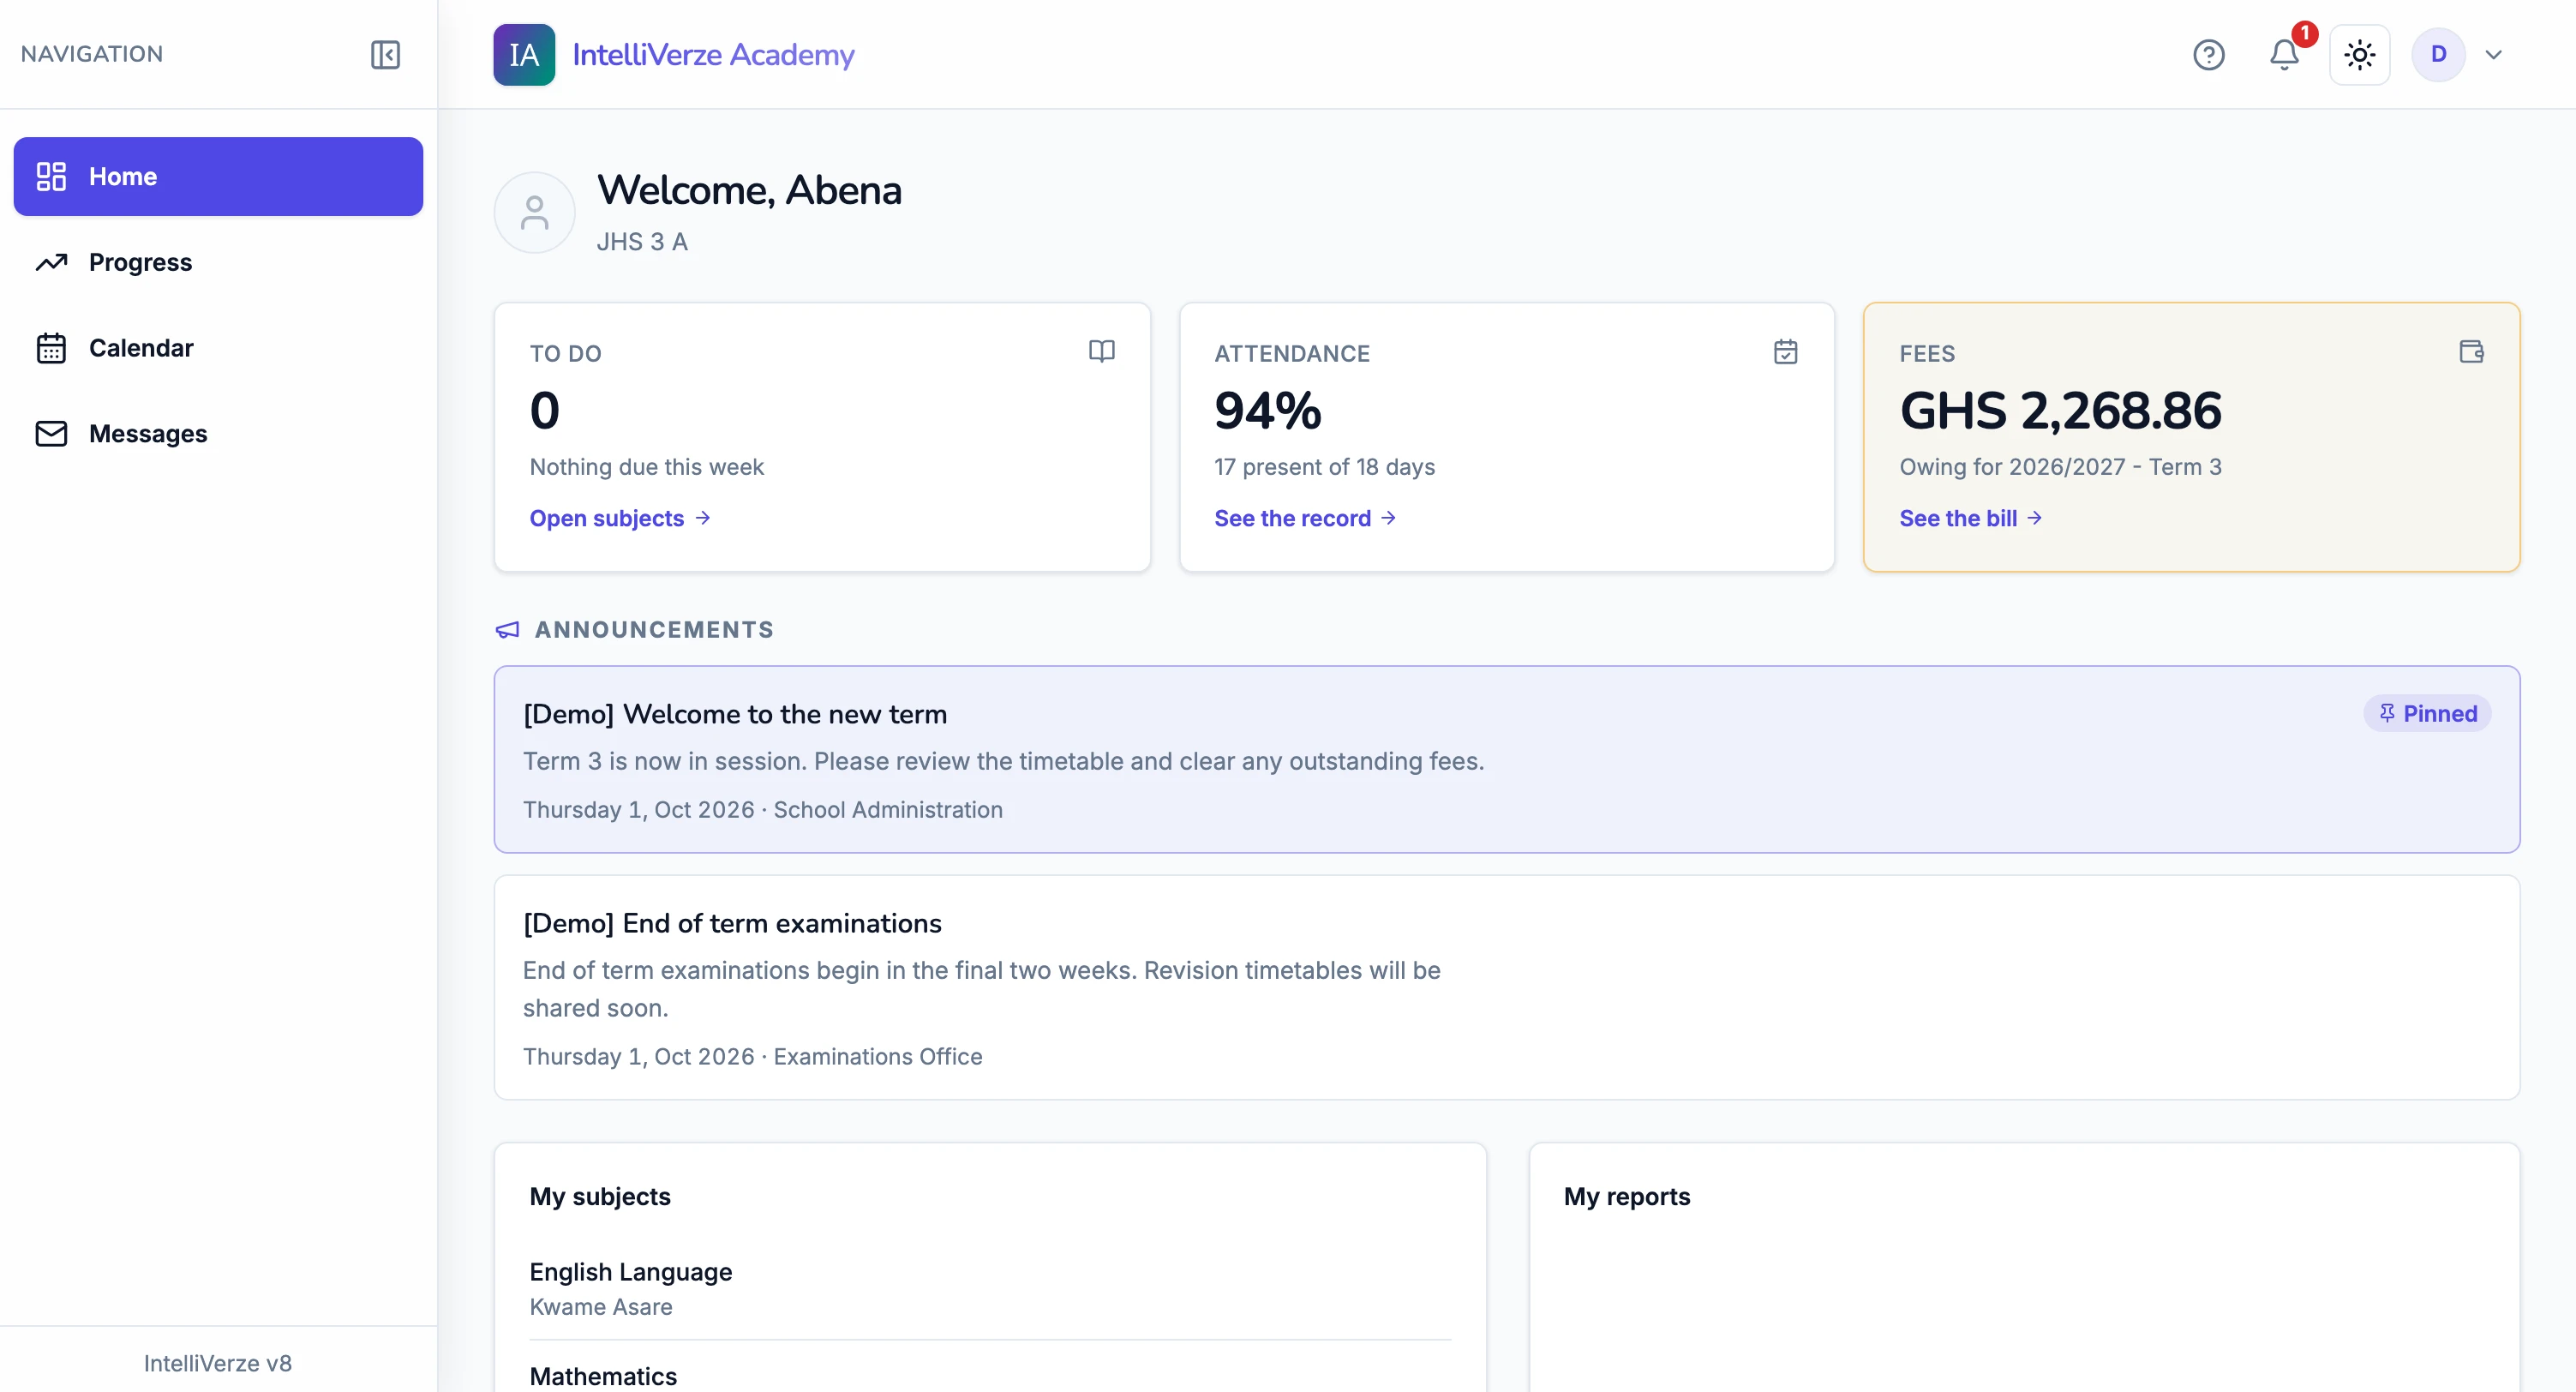Open the Welcome to the new term announcement
The height and width of the screenshot is (1392, 2576).
[1506, 759]
